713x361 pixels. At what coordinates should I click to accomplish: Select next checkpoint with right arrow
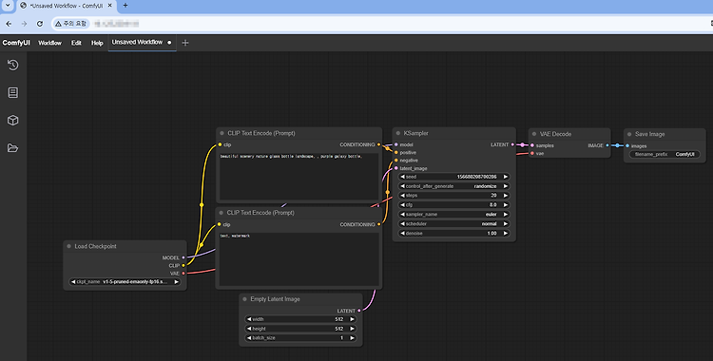[177, 282]
